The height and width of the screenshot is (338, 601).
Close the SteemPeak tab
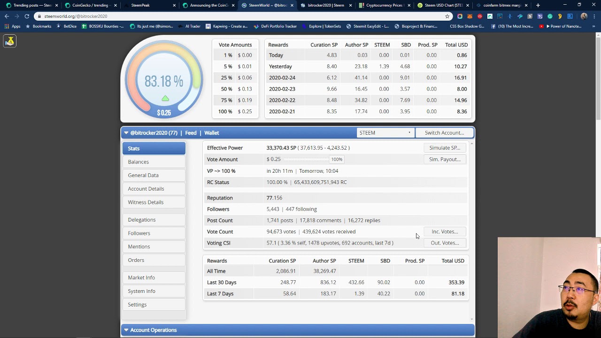[x=174, y=5]
